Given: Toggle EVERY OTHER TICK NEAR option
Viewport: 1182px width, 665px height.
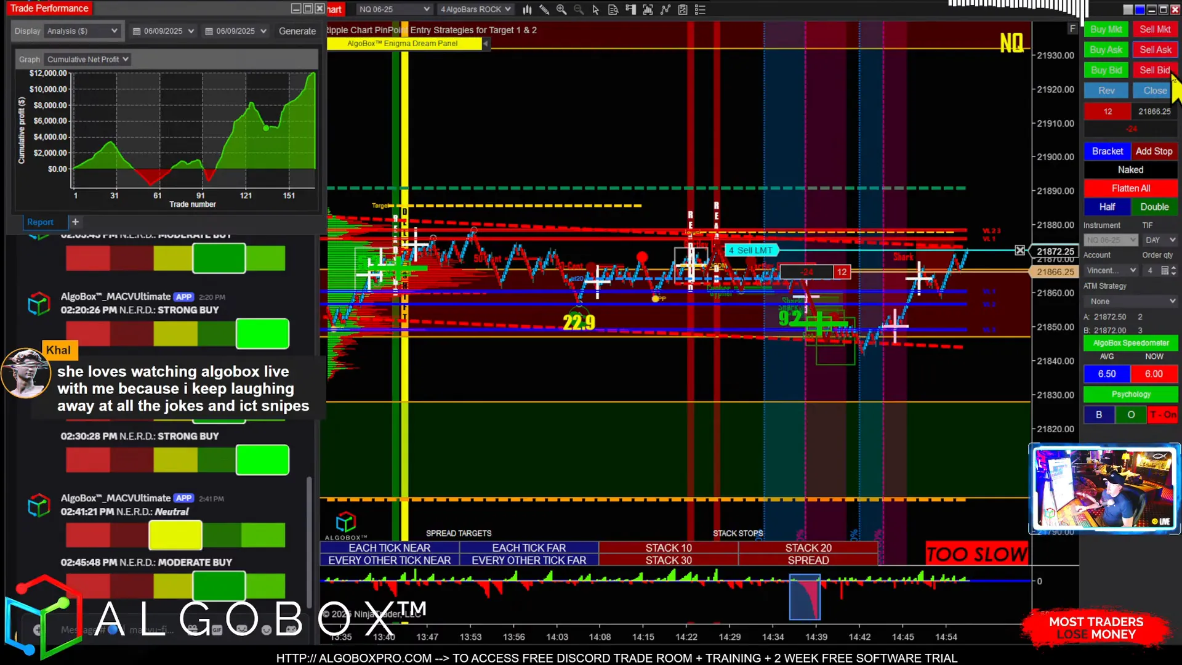Looking at the screenshot, I should coord(389,560).
